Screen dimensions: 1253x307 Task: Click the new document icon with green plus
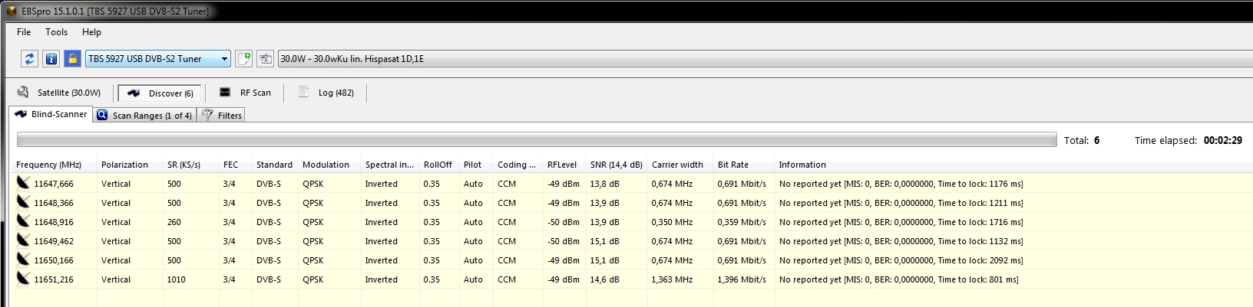tap(243, 59)
